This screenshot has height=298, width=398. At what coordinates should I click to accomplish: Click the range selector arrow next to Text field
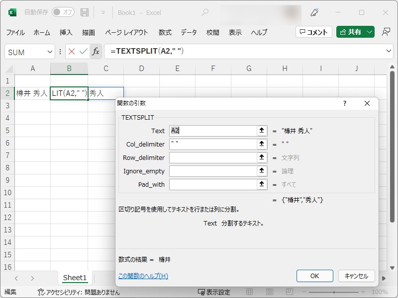261,131
